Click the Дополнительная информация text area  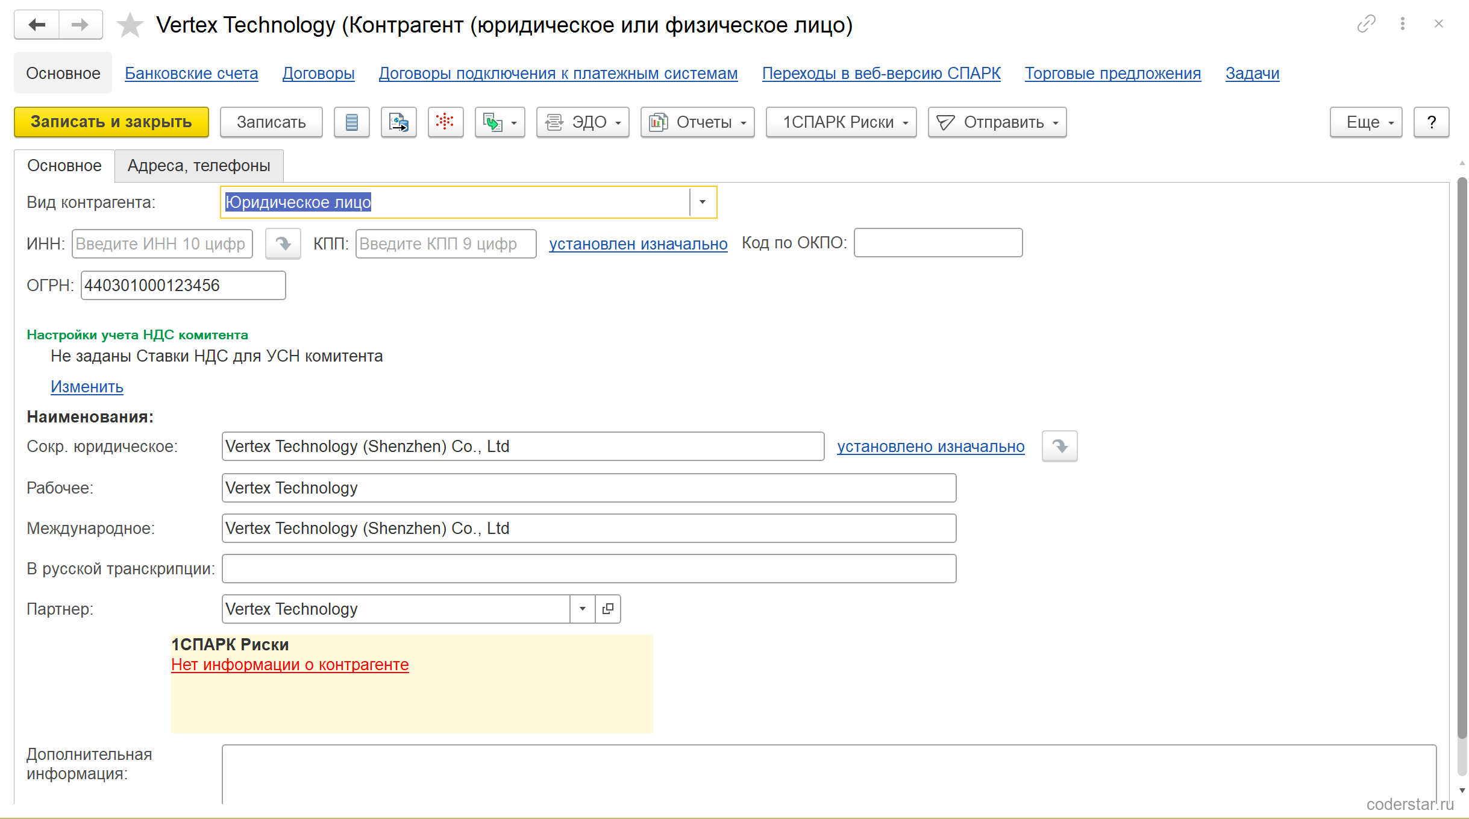click(x=829, y=774)
